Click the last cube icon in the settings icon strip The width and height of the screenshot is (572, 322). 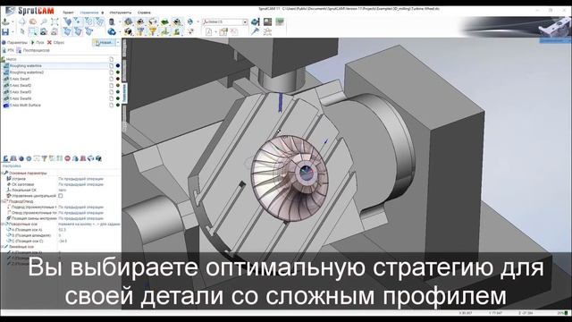(98, 158)
